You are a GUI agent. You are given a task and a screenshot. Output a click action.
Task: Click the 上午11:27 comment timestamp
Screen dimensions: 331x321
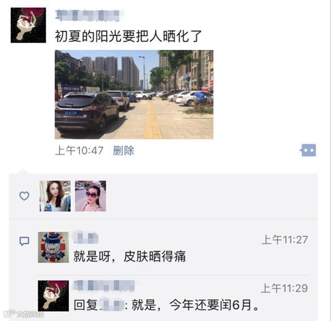coord(284,240)
